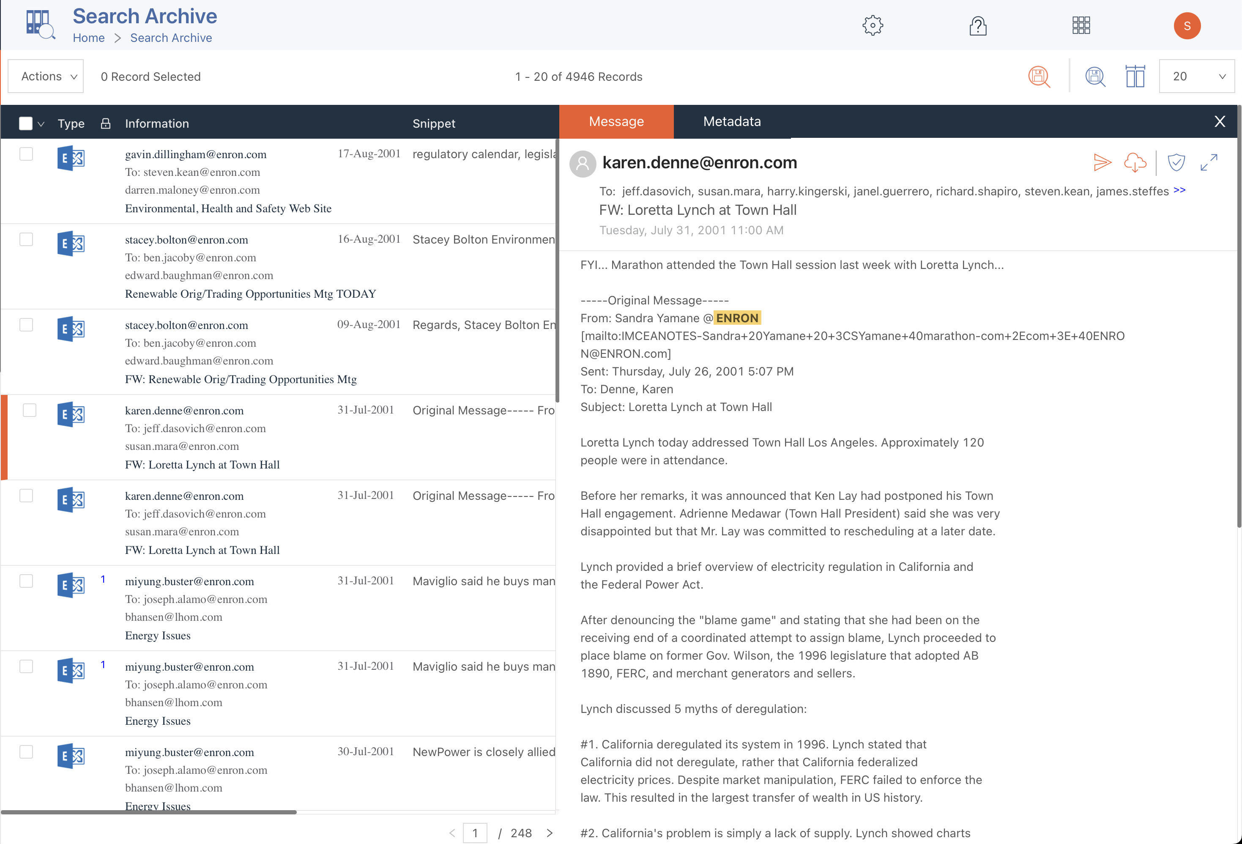Switch to the Metadata tab
This screenshot has height=844, width=1242.
click(732, 121)
